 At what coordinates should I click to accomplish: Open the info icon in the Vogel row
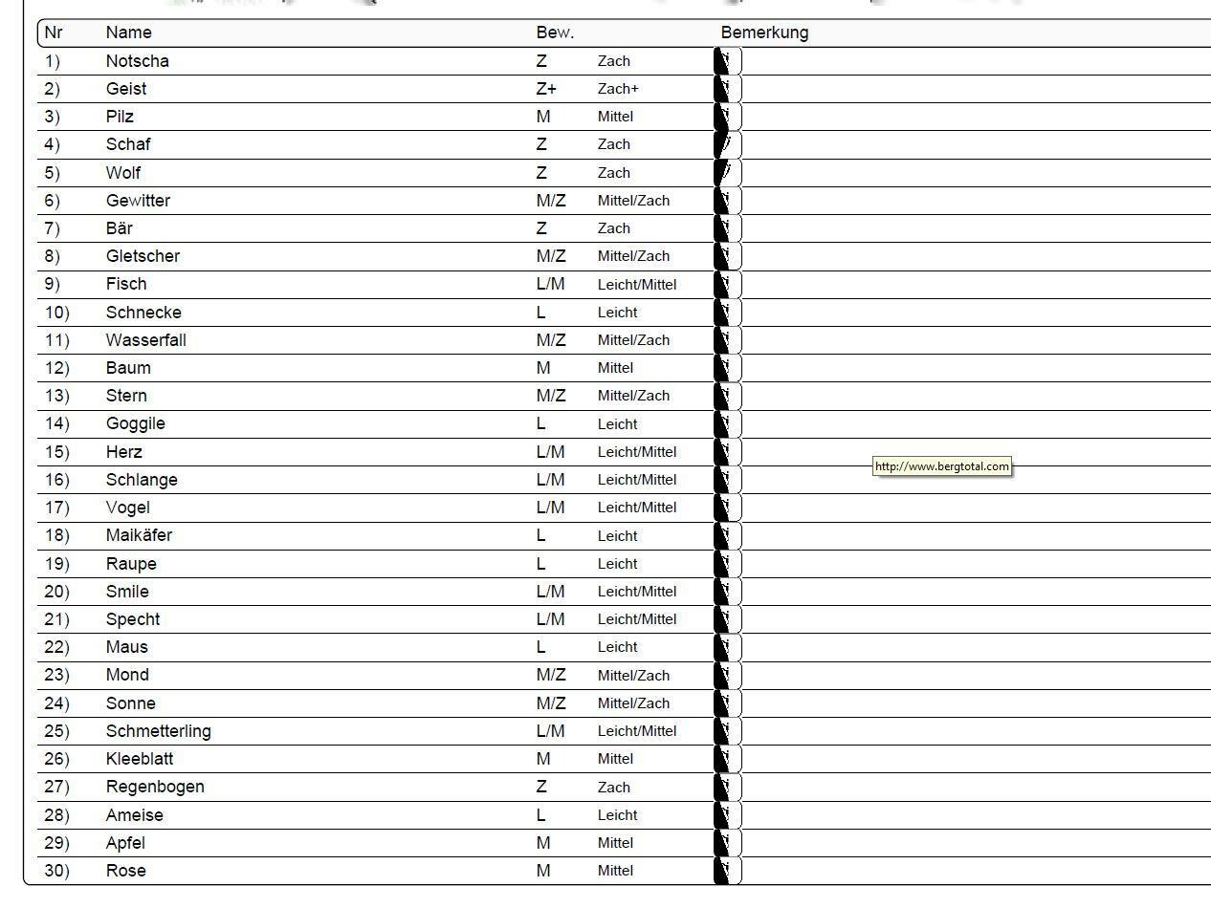pyautogui.click(x=728, y=508)
